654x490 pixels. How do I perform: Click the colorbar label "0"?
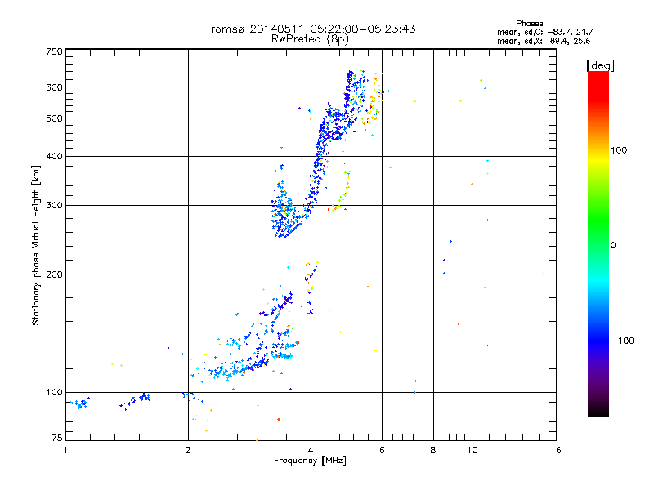click(613, 246)
